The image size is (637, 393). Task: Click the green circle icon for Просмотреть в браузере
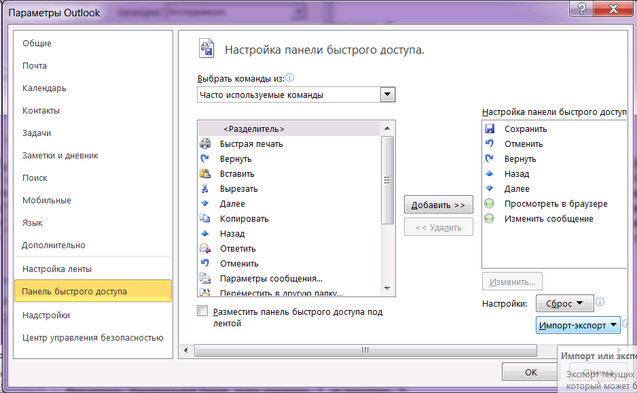pyautogui.click(x=490, y=203)
